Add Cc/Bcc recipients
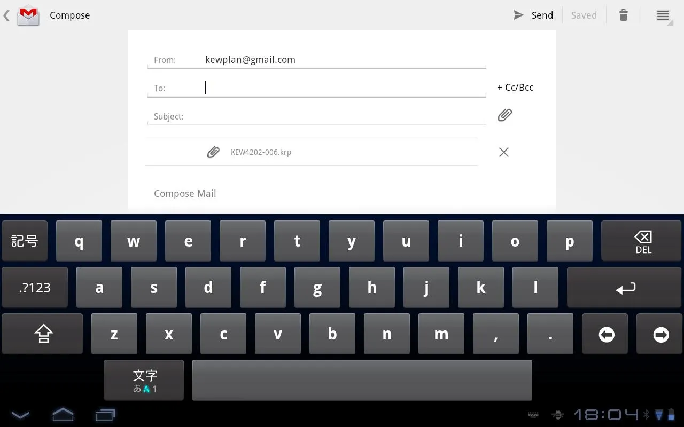 click(x=515, y=88)
